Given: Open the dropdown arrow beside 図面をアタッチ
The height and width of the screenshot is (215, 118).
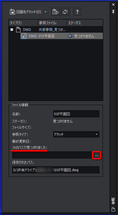Looking at the screenshot, I should coord(45,12).
